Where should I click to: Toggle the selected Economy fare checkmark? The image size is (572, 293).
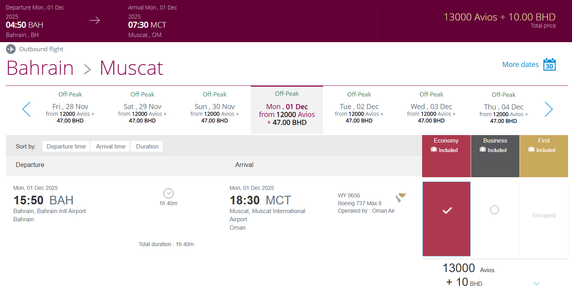click(x=447, y=211)
